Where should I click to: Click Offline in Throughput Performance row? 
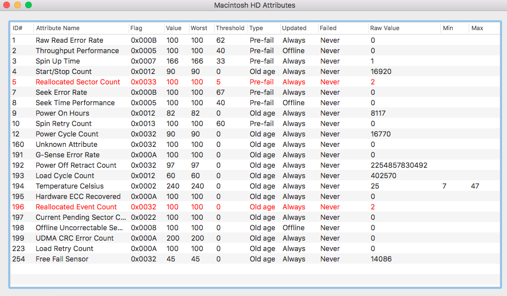293,50
